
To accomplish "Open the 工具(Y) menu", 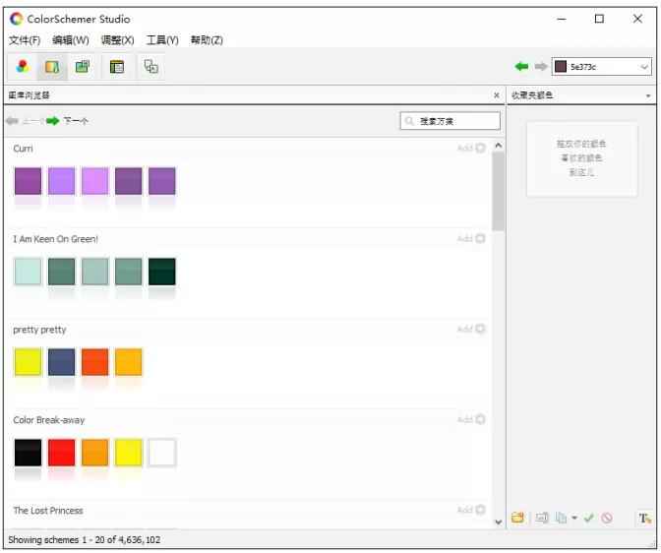I will pos(162,40).
